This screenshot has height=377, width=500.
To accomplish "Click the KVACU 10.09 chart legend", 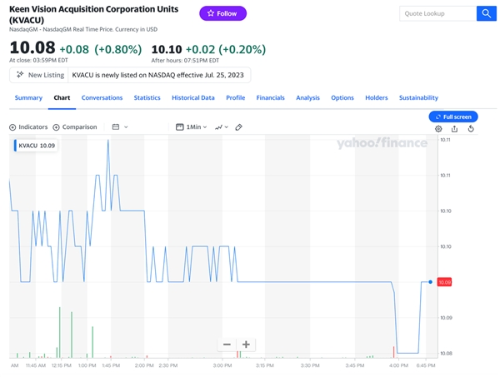I will (x=36, y=146).
